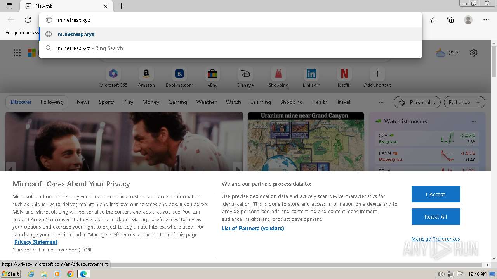Open the Microsoft 365 shortcut
The width and height of the screenshot is (497, 279).
pyautogui.click(x=113, y=77)
